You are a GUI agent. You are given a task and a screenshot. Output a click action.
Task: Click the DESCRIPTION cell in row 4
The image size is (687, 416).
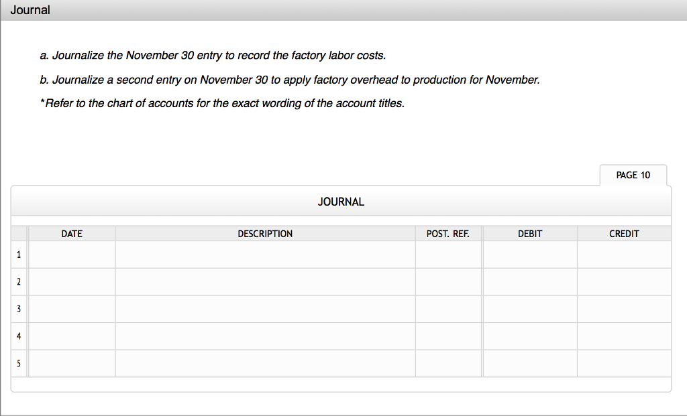pos(265,336)
